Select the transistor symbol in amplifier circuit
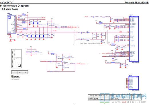 click(x=62, y=62)
